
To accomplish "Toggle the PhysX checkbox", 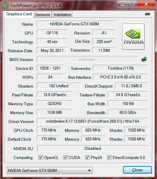I will click(87, 157).
